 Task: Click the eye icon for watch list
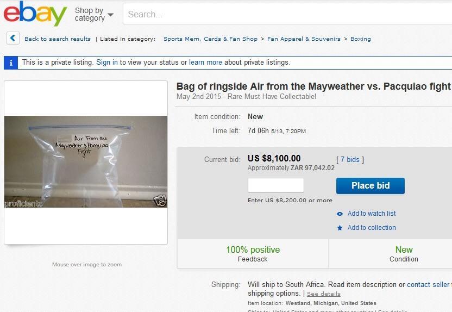point(340,214)
